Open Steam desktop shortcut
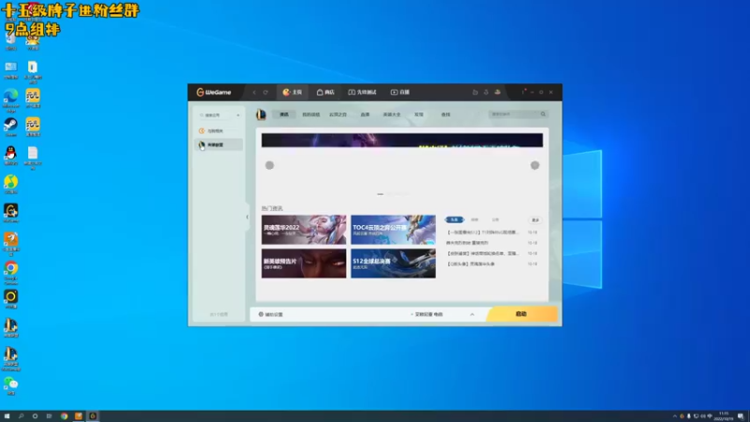Viewport: 750px width, 422px height. coord(10,128)
